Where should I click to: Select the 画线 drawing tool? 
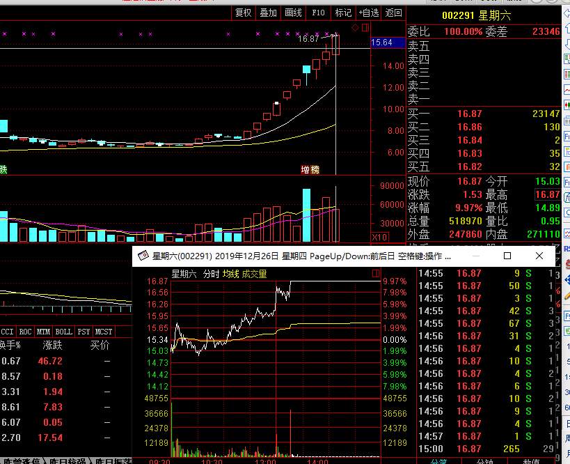coord(294,13)
